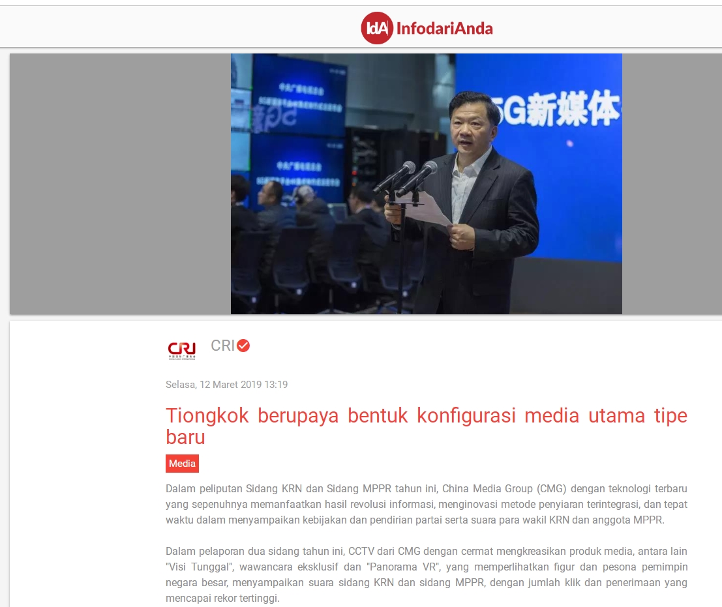Open headline "Tiongkok berupaya bentuk konfigurasi media"
722x607 pixels.
(426, 426)
